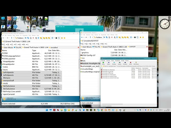Click Razširi (extract) icon in 7-Zip toolbar
Image resolution: width=171 pixels, height=128 pixels.
coord(109,63)
